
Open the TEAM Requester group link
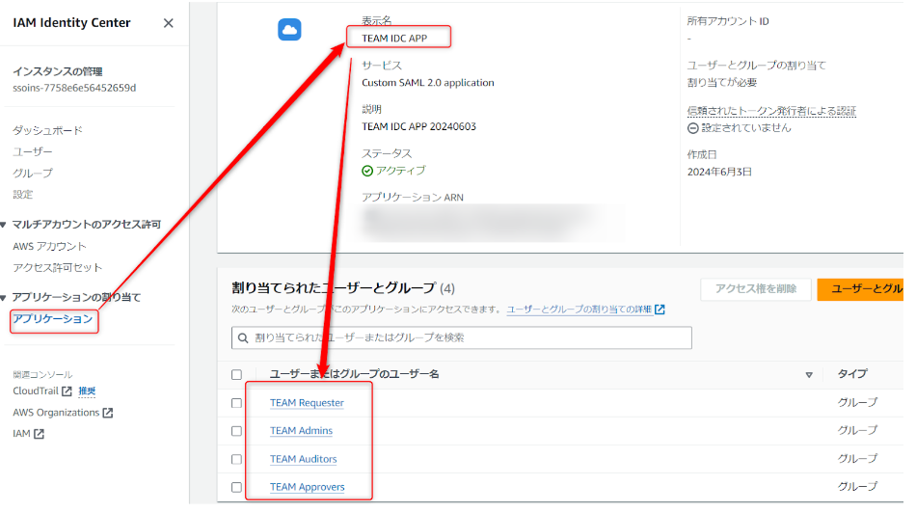pos(307,403)
